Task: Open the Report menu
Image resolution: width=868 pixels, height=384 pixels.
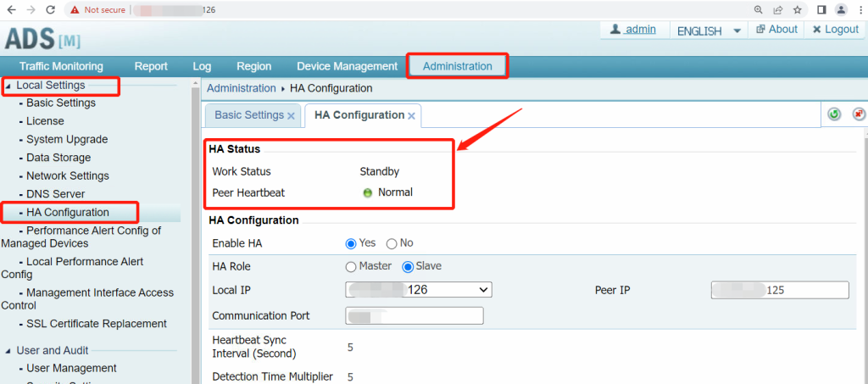Action: coord(151,66)
